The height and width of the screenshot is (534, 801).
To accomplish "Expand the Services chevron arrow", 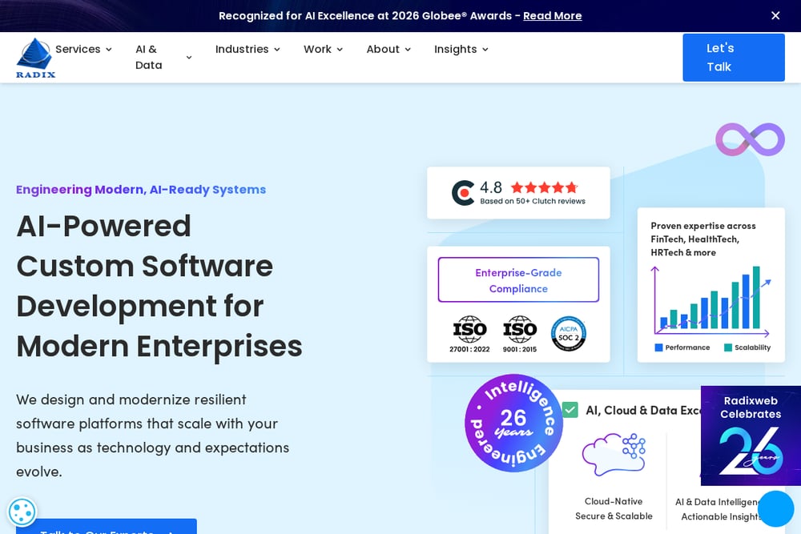I will [109, 50].
